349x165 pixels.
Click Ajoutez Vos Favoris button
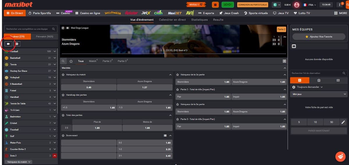pos(319,37)
